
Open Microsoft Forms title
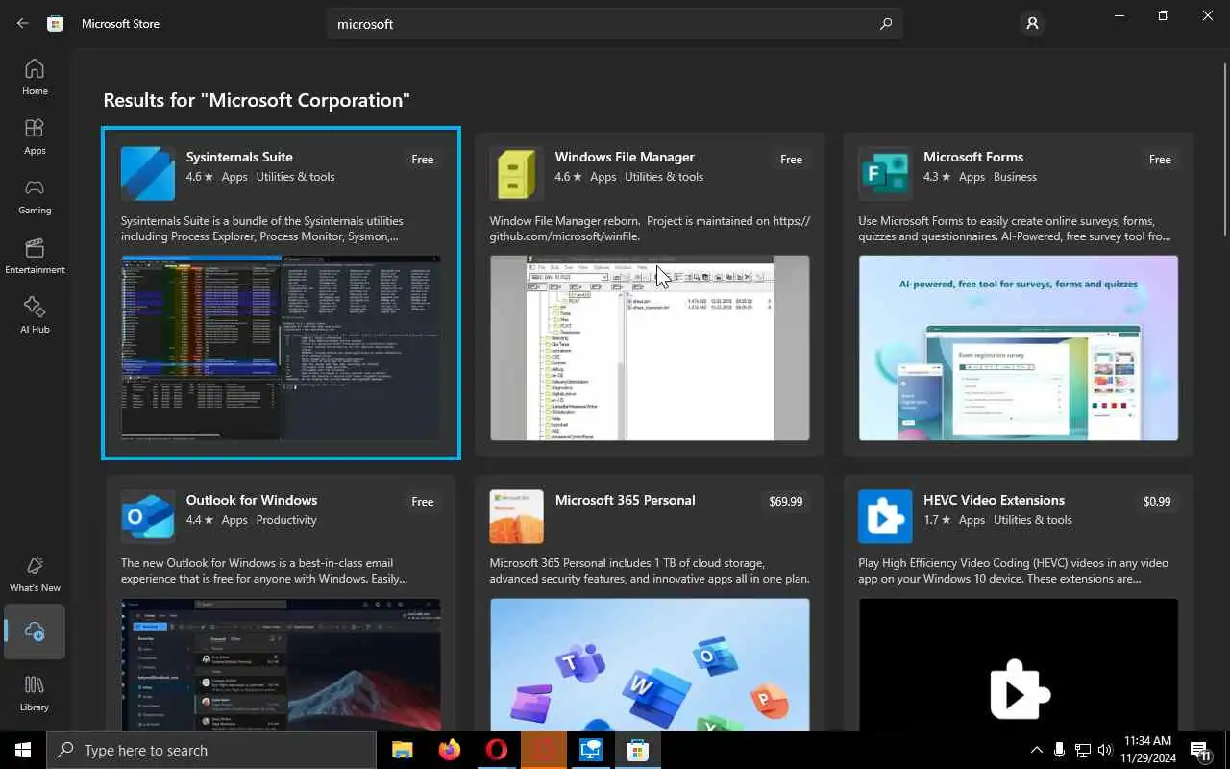coord(973,157)
